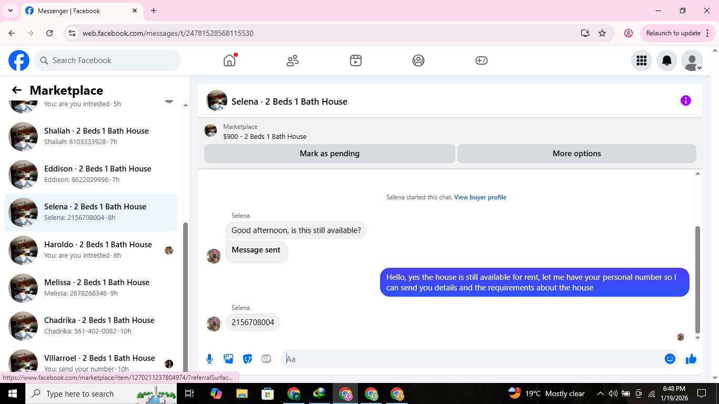719x404 pixels.
Task: Open File Explorer from taskbar
Action: (242, 393)
